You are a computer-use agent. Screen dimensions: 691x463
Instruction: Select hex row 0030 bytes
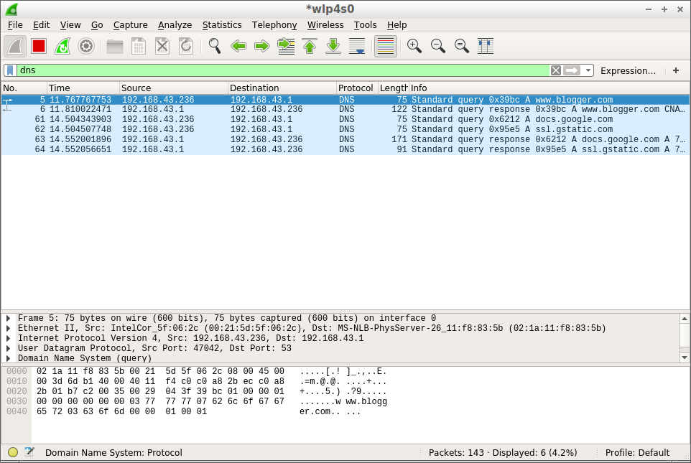coord(160,401)
